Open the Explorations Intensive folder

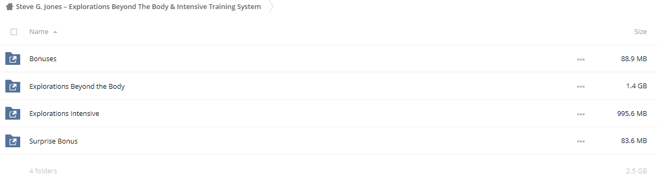pyautogui.click(x=64, y=114)
